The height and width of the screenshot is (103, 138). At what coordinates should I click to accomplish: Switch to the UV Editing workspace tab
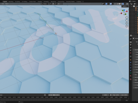(24, 1)
